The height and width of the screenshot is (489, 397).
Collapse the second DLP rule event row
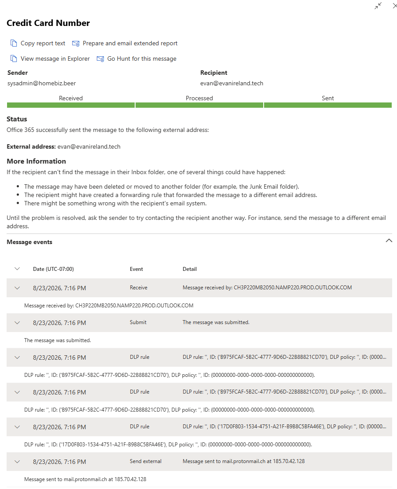point(17,392)
